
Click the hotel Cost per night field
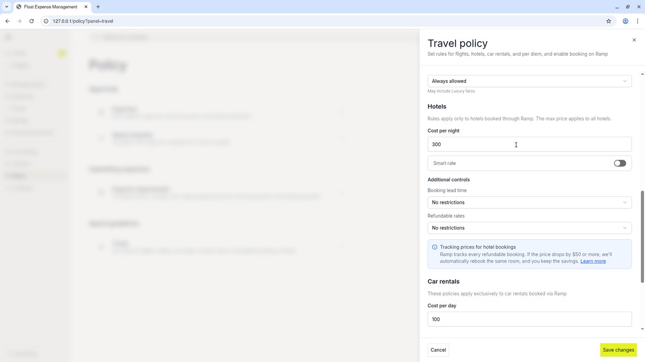[529, 144]
